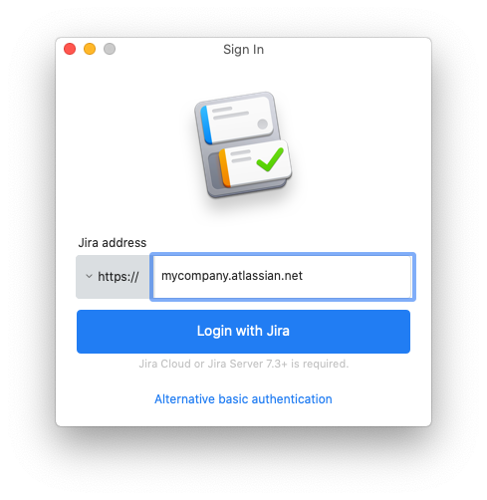
Task: Close the Sign In window with red button
Action: click(x=70, y=49)
